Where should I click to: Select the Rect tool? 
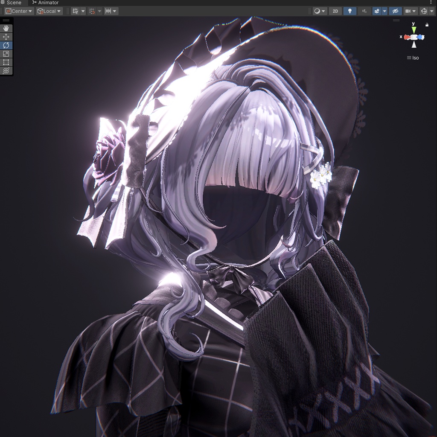[6, 62]
